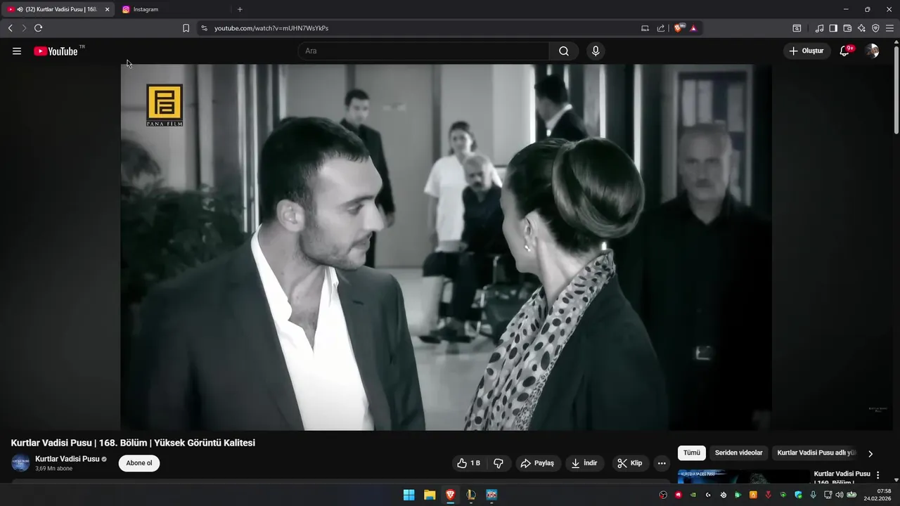Click the video title text
900x506 pixels.
(x=133, y=443)
